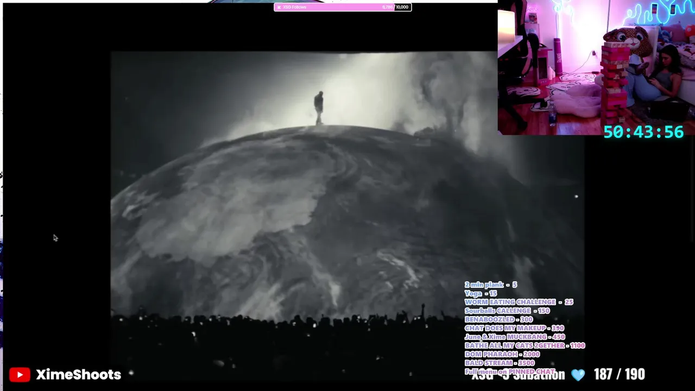This screenshot has height=391, width=695.
Task: Click the blue heart icon
Action: [578, 375]
